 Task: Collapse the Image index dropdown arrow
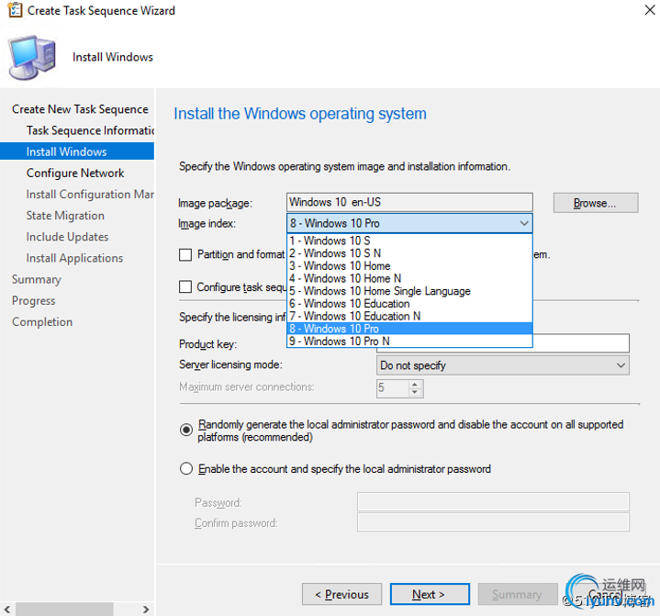(x=524, y=223)
